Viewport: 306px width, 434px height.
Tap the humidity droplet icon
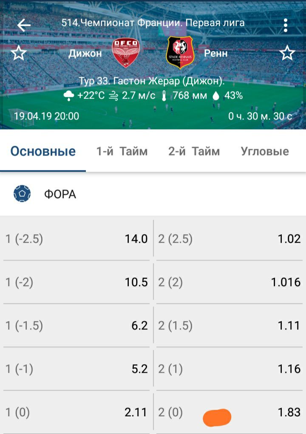[x=216, y=96]
